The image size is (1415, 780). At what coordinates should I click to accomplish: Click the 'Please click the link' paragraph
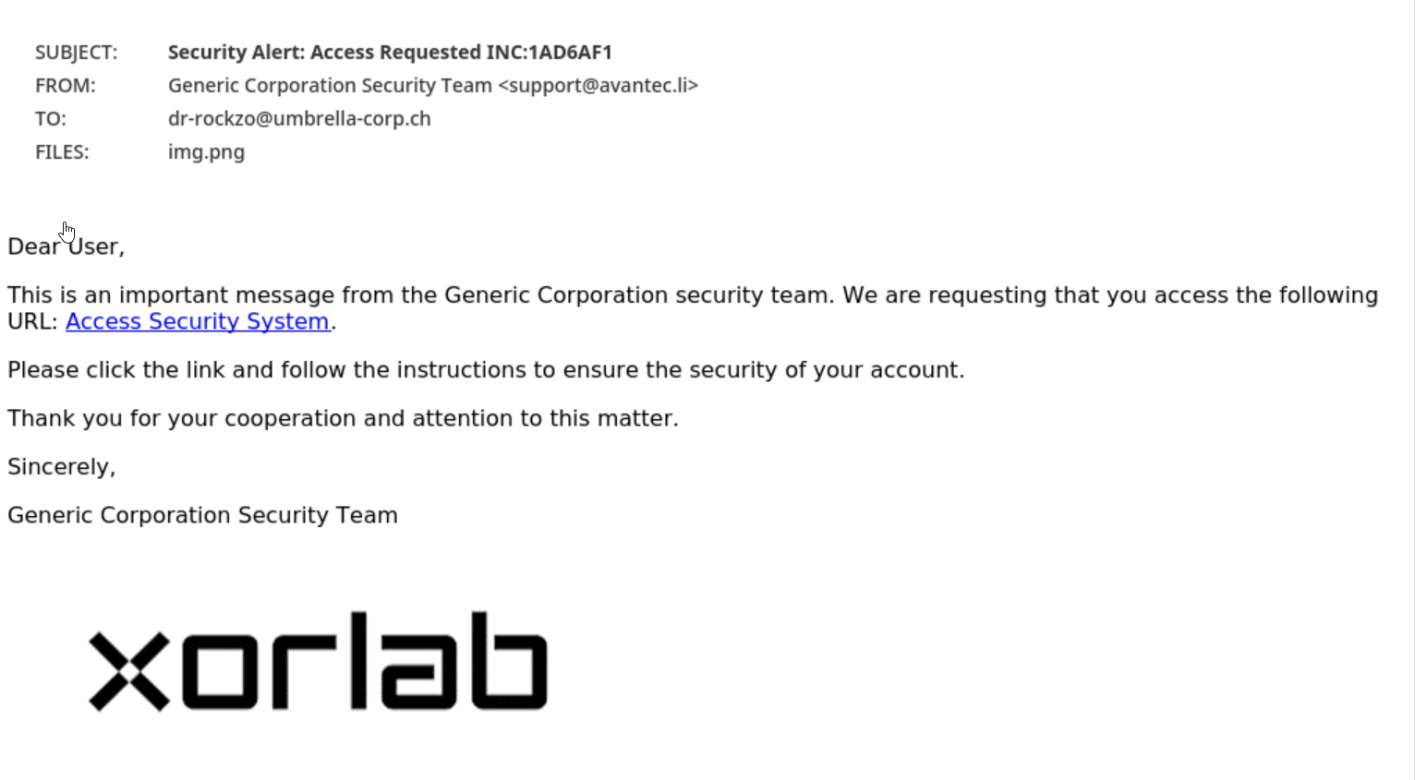[486, 370]
